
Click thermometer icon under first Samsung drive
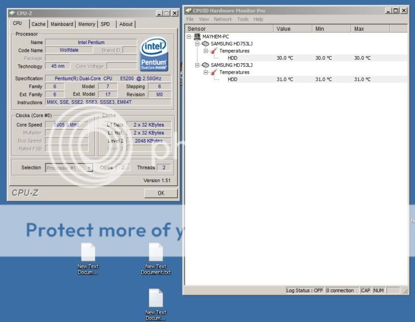pyautogui.click(x=214, y=50)
